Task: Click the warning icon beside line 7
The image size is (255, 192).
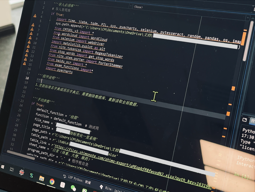Action: click(32, 29)
